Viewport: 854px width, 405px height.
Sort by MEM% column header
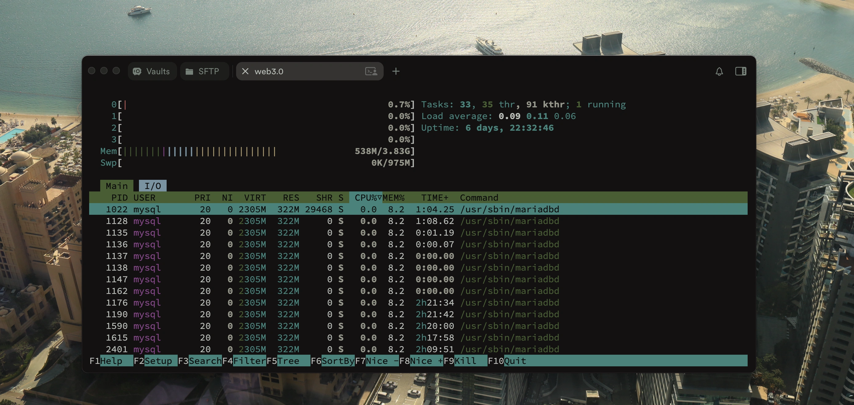tap(393, 198)
